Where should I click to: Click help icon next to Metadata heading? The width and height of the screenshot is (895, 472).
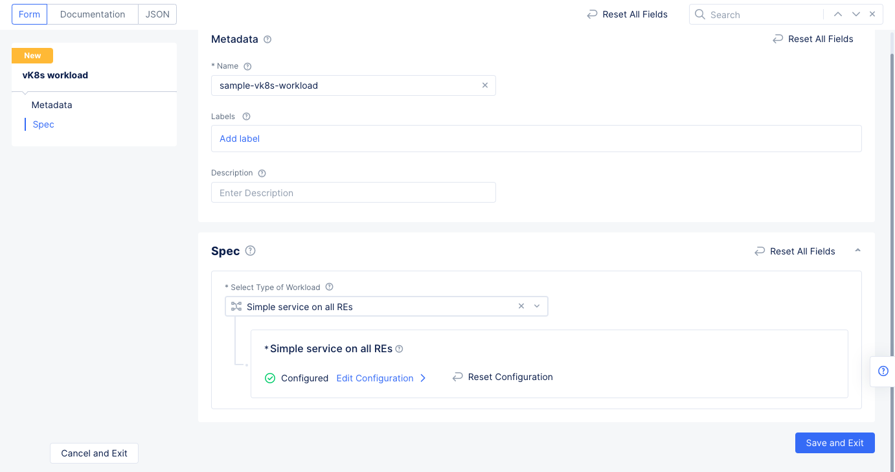267,39
